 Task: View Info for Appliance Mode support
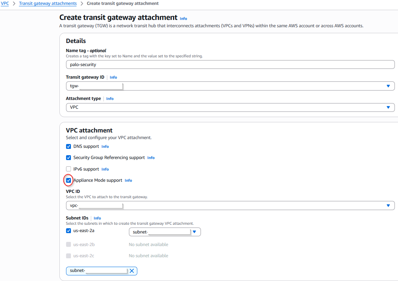click(x=128, y=180)
